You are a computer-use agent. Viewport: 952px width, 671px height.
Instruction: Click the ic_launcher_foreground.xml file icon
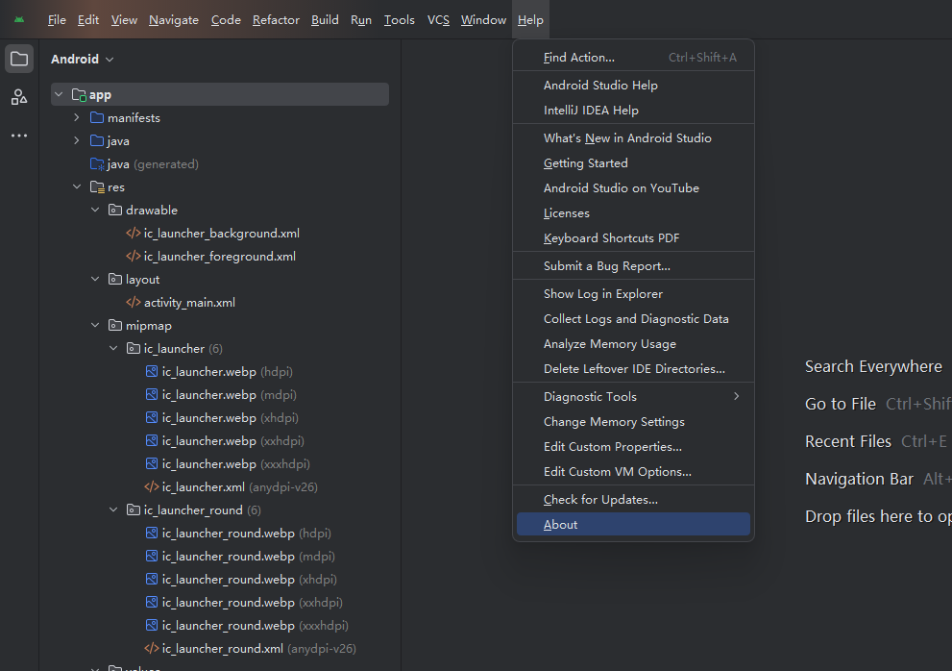[x=134, y=257]
